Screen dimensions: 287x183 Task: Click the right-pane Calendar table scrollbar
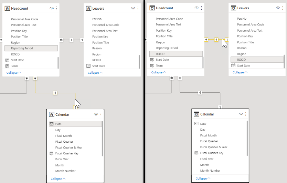(x=247, y=138)
